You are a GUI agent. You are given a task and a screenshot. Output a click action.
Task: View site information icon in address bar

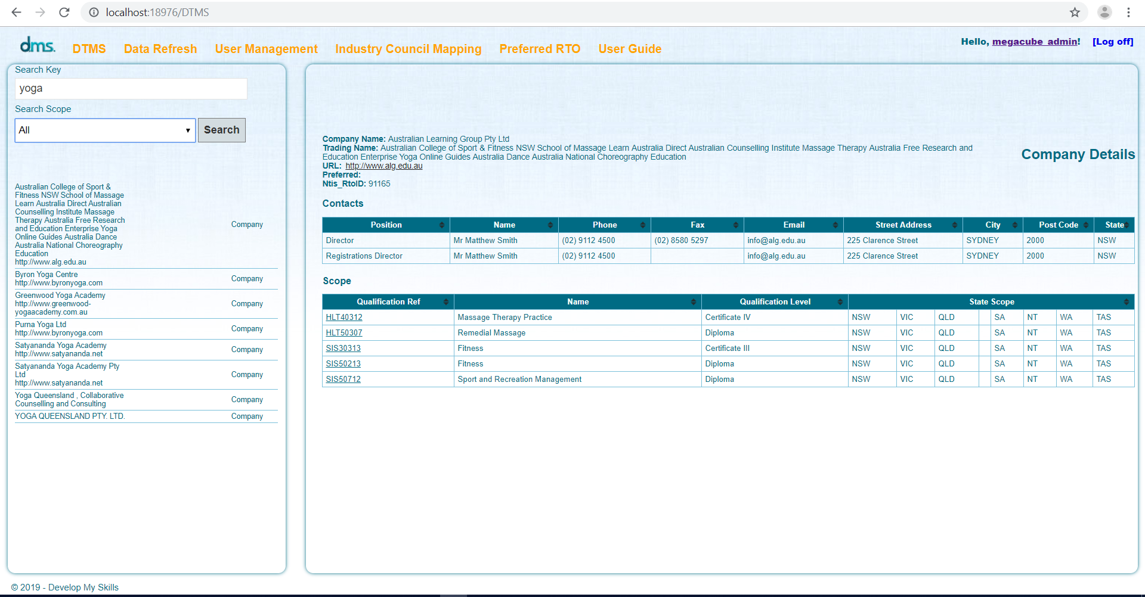[x=94, y=12]
